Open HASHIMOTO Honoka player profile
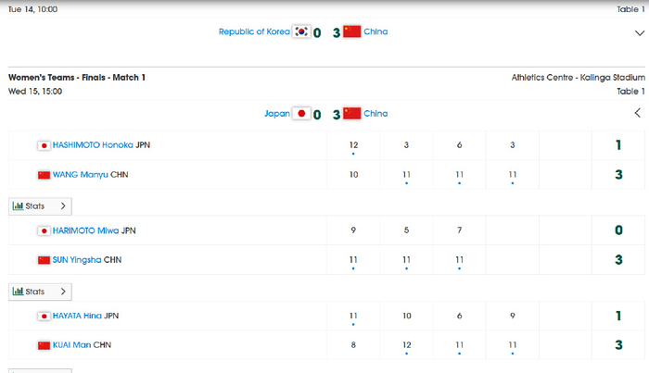This screenshot has height=373, width=649. click(93, 145)
